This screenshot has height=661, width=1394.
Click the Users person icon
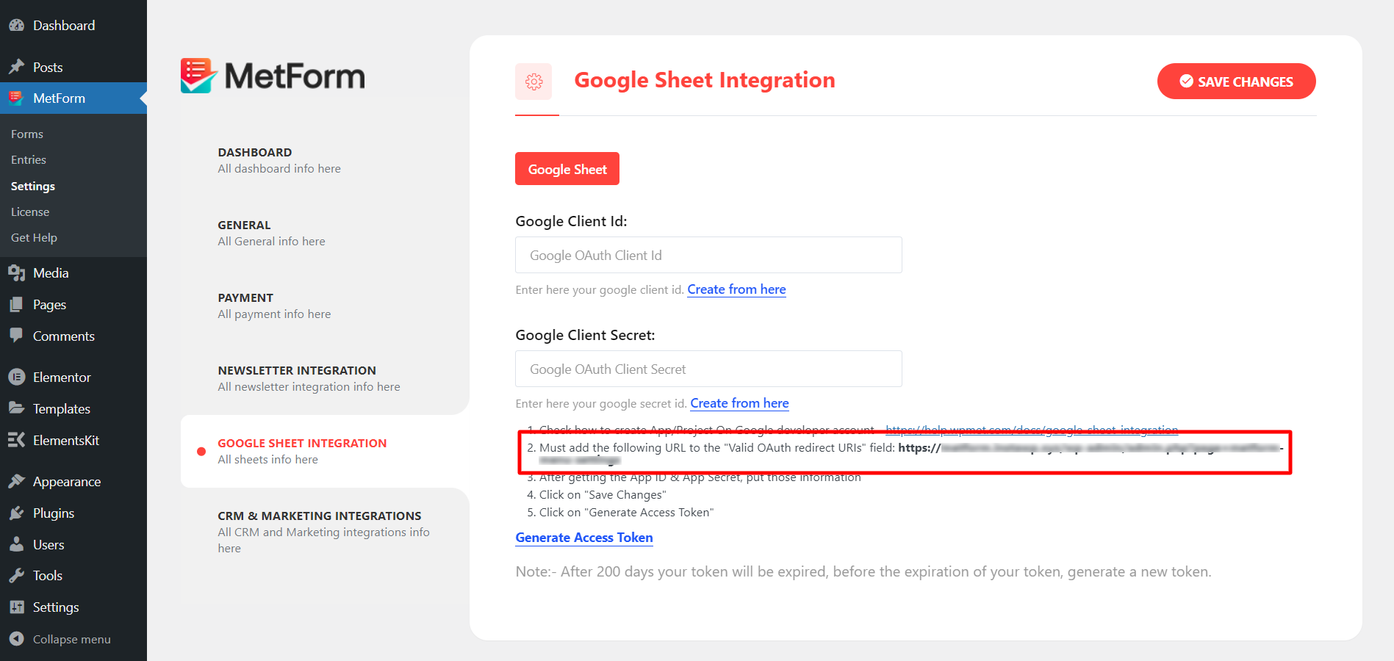coord(16,544)
